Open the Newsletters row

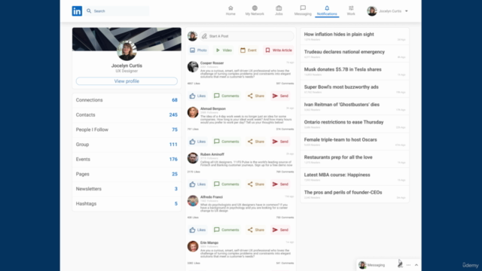pyautogui.click(x=127, y=189)
